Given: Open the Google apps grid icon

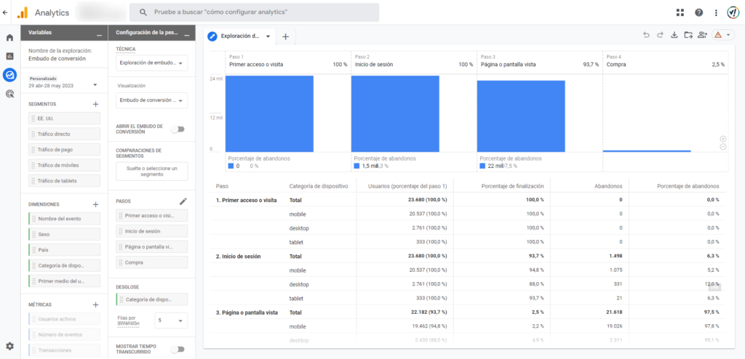Looking at the screenshot, I should (680, 12).
